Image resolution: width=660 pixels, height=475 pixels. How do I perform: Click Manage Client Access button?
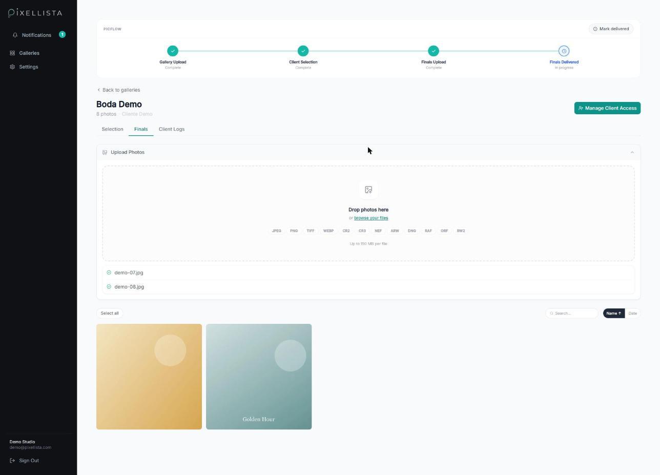(x=607, y=108)
